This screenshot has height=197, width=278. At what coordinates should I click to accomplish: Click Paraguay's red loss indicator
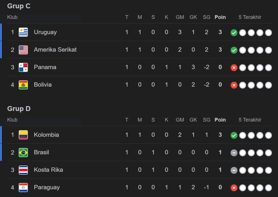234,188
